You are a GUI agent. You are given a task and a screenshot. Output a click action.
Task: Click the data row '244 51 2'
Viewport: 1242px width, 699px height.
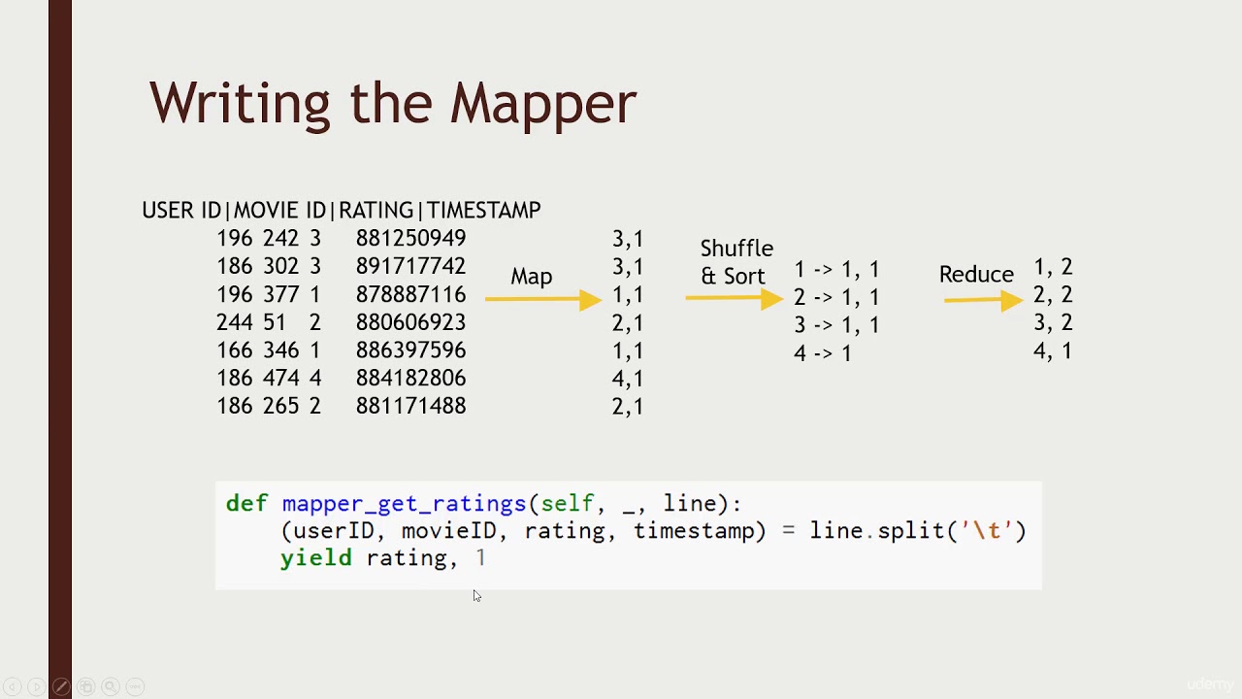point(269,322)
